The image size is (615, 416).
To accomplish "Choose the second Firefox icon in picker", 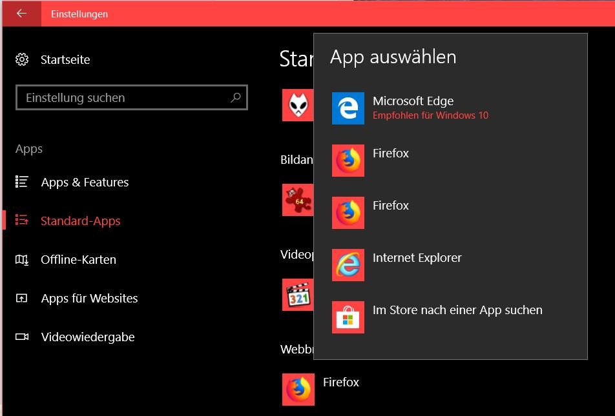I will coord(348,213).
